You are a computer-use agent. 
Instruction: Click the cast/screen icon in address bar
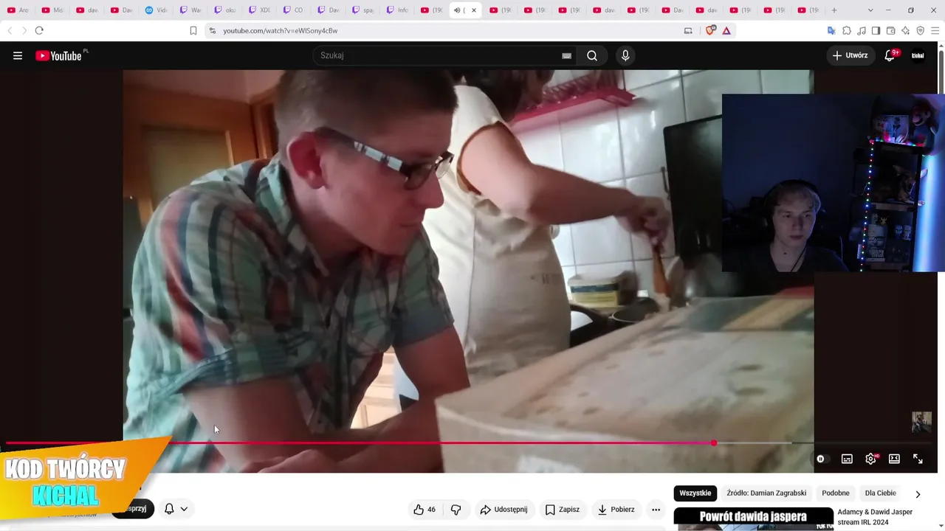(688, 30)
